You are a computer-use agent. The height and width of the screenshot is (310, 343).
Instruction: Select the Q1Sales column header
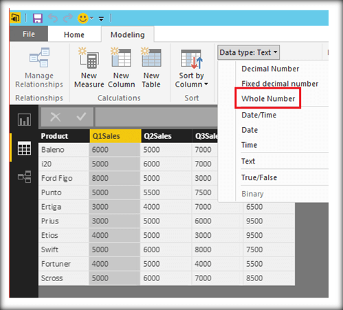pyautogui.click(x=115, y=136)
